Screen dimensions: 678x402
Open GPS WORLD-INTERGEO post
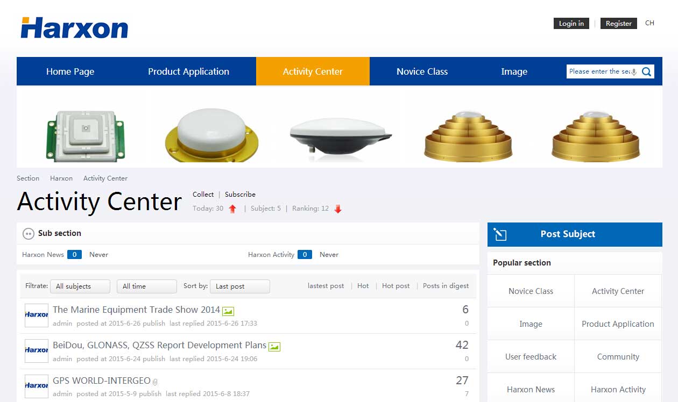point(102,381)
